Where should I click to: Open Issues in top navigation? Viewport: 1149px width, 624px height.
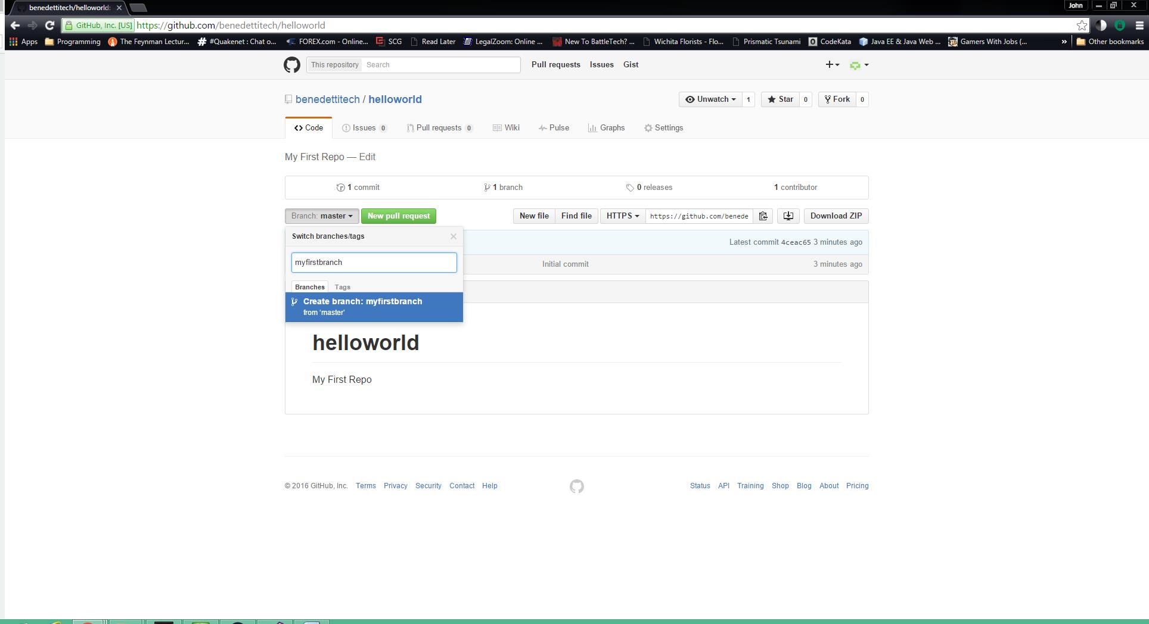(602, 65)
